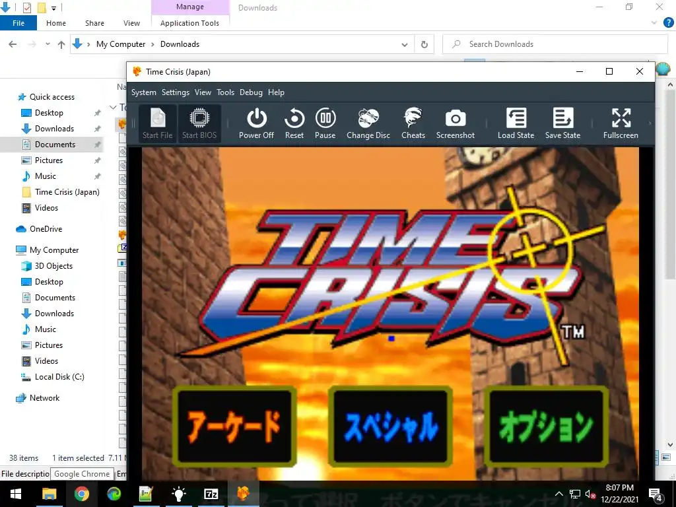Click My Computer in address bar

(121, 44)
